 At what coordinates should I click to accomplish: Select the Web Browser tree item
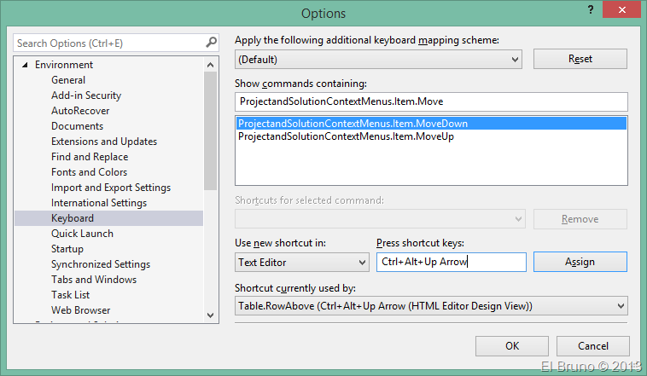pos(80,310)
